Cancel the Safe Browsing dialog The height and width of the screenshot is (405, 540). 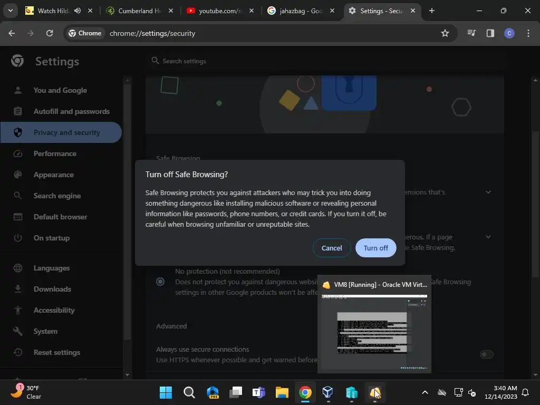pos(332,248)
